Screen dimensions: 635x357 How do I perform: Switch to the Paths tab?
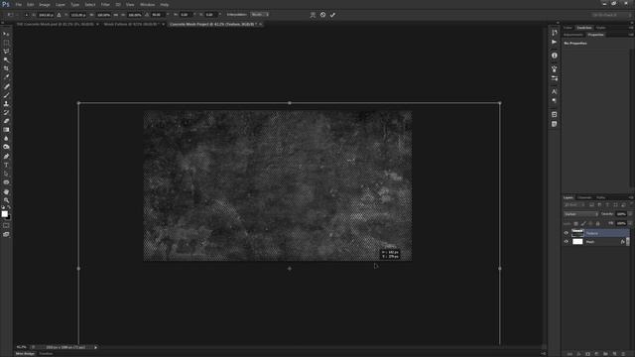coord(600,197)
